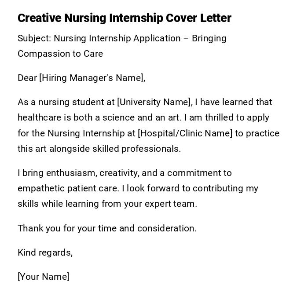Click the "[University Name]" placeholder

coord(154,102)
